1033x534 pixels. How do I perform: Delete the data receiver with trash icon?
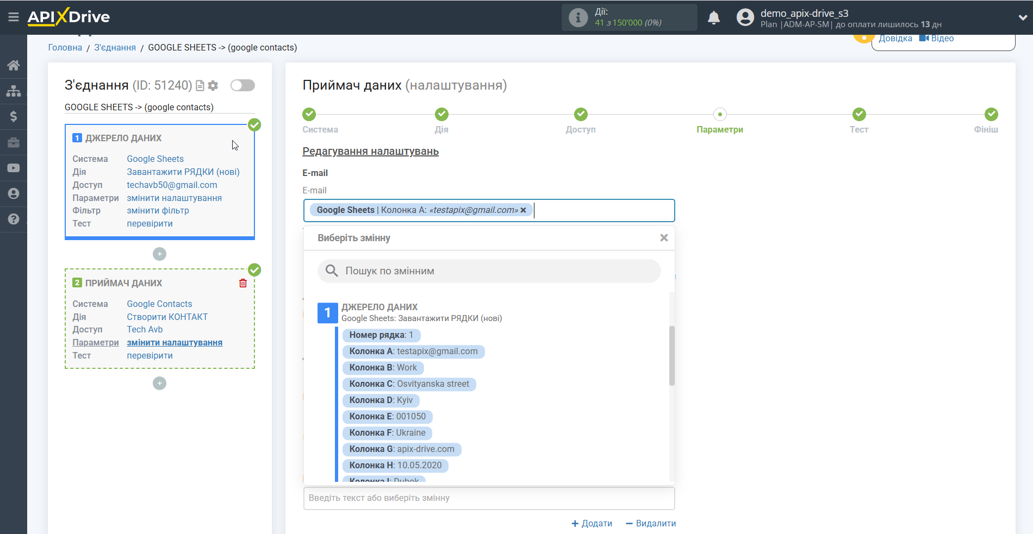tap(243, 283)
